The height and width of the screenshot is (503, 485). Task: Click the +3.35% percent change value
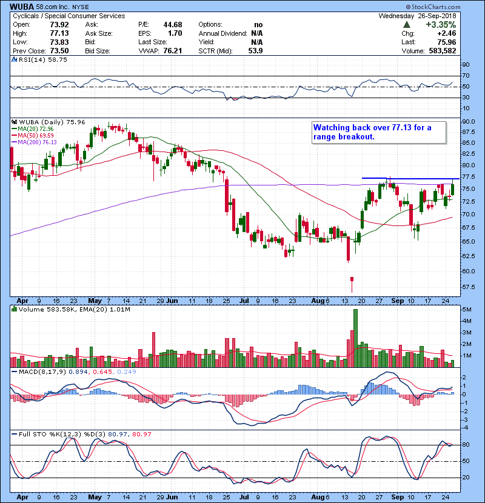point(441,25)
